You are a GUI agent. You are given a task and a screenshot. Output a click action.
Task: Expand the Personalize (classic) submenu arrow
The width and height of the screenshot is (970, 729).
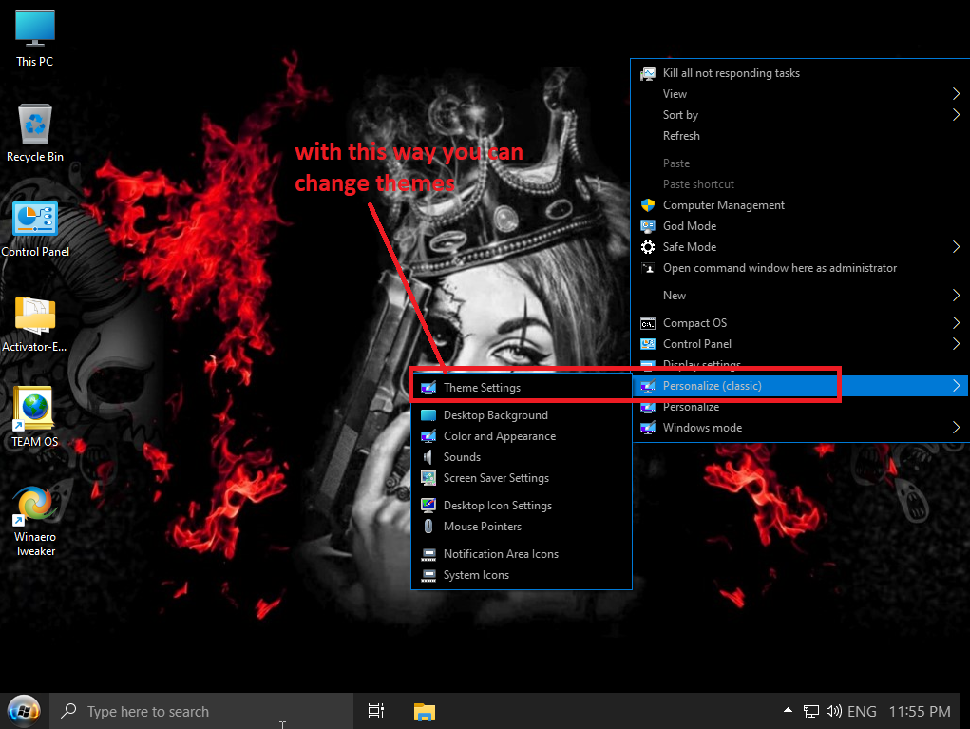[957, 386]
